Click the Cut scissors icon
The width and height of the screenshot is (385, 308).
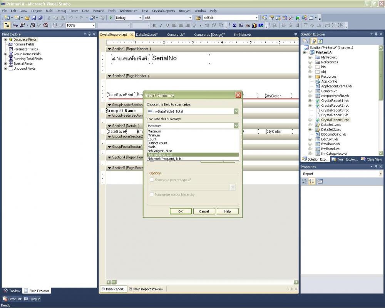click(x=49, y=18)
